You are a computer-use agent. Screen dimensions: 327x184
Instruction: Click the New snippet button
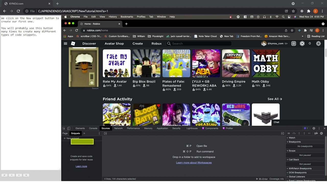[71, 138]
